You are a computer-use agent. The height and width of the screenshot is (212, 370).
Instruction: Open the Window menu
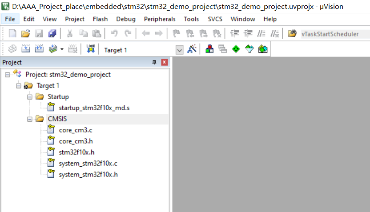point(243,19)
